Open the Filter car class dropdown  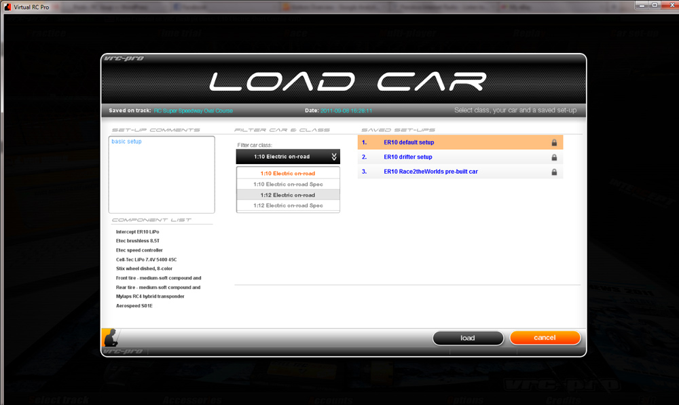coord(288,157)
